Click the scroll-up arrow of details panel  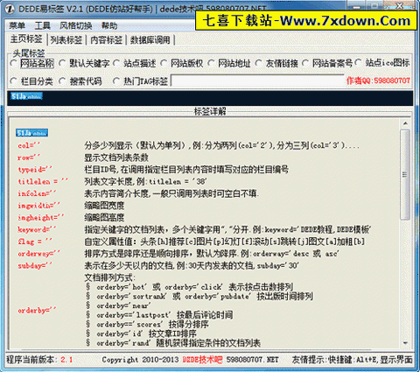click(405, 123)
